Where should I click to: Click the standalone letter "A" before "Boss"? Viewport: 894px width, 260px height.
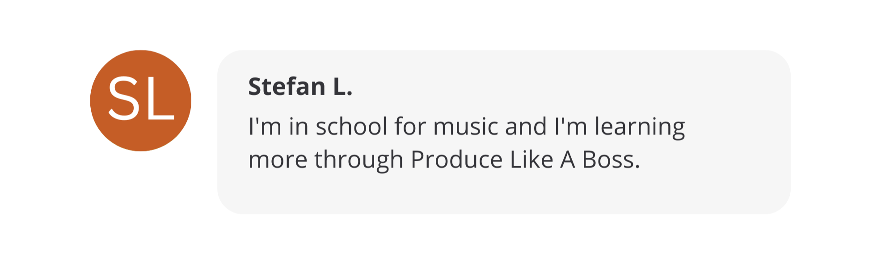(x=568, y=159)
